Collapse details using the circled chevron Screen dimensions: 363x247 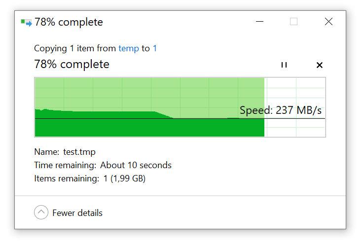41,212
